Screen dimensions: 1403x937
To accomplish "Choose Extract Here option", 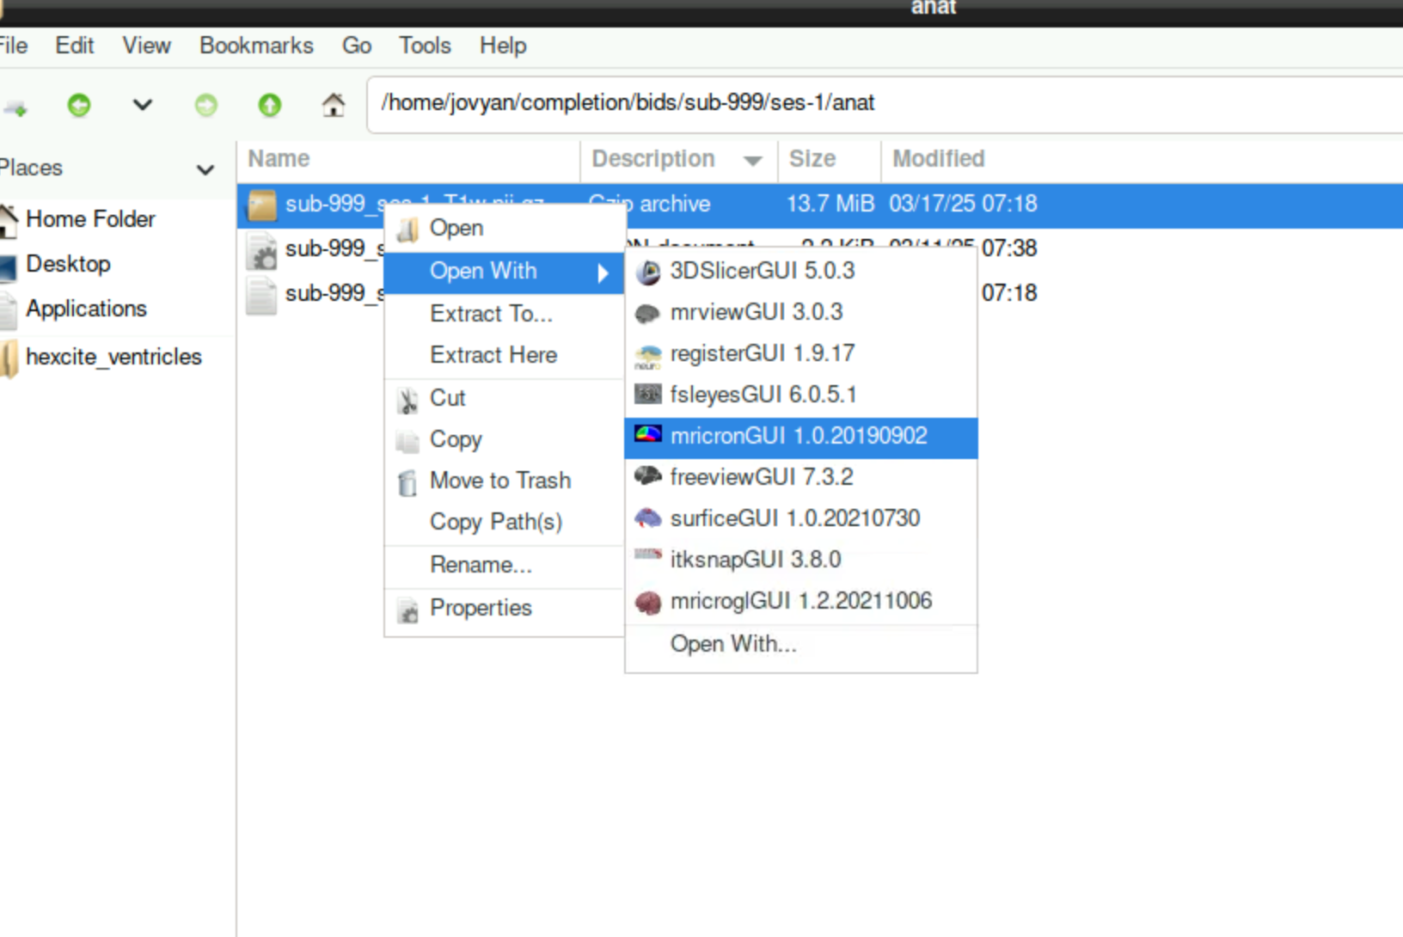I will (505, 355).
